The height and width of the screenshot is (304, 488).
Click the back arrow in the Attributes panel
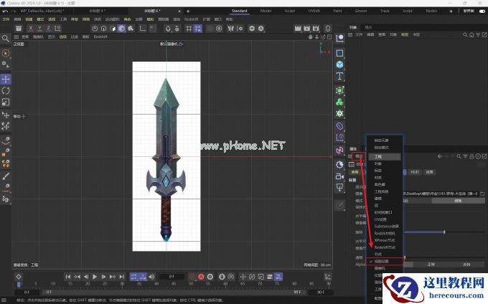pos(440,156)
